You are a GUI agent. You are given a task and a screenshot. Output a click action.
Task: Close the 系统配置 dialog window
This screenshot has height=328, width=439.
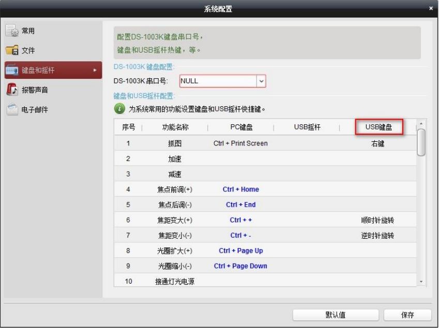click(x=431, y=8)
